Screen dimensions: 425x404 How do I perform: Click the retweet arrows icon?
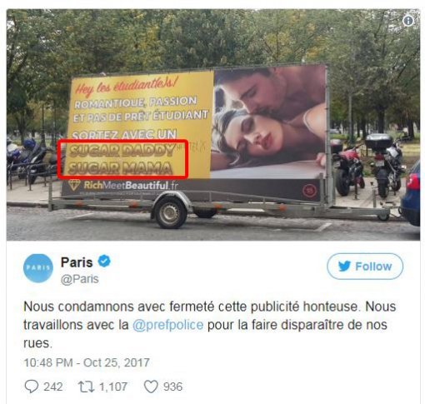pos(87,387)
